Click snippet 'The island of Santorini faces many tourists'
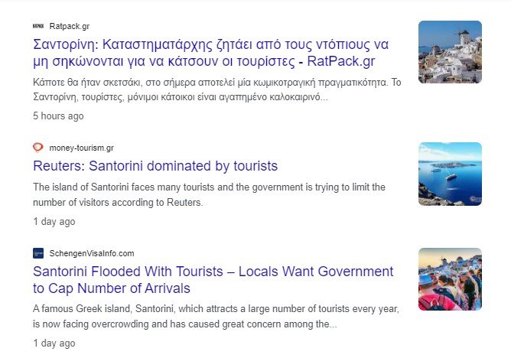 pyautogui.click(x=209, y=195)
